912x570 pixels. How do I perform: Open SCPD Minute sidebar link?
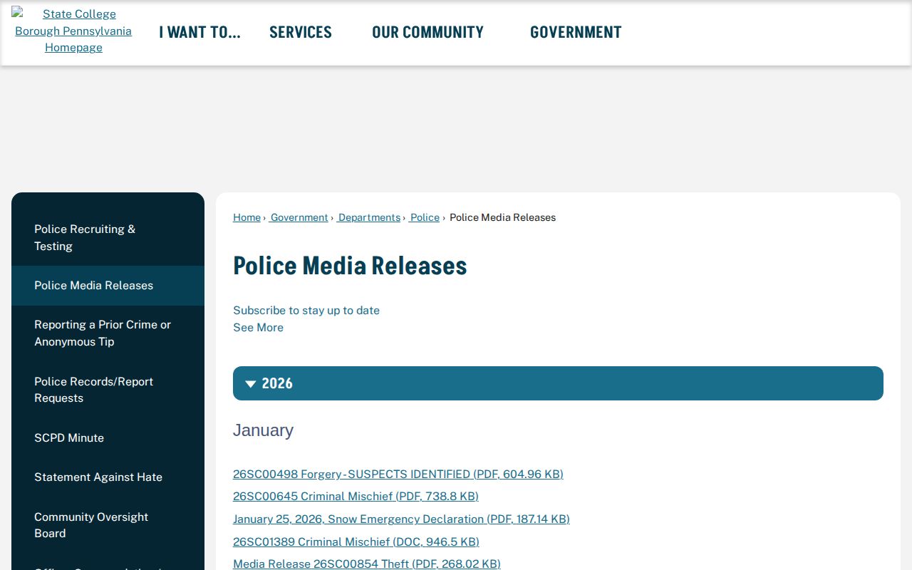(108, 438)
